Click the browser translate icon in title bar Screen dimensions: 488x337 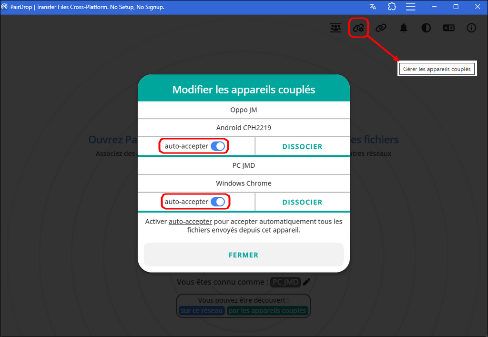coord(373,7)
